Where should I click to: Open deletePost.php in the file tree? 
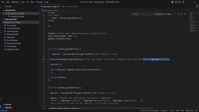[x=12, y=34]
